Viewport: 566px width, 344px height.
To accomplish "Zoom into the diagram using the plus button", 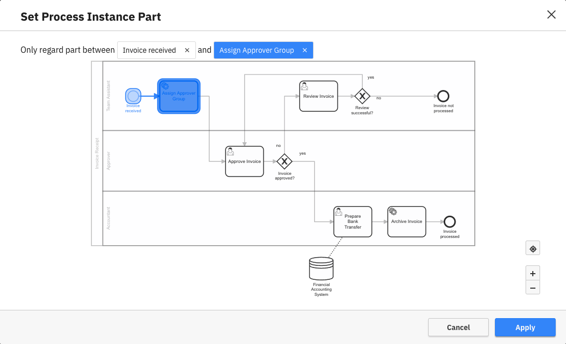I will (x=532, y=273).
